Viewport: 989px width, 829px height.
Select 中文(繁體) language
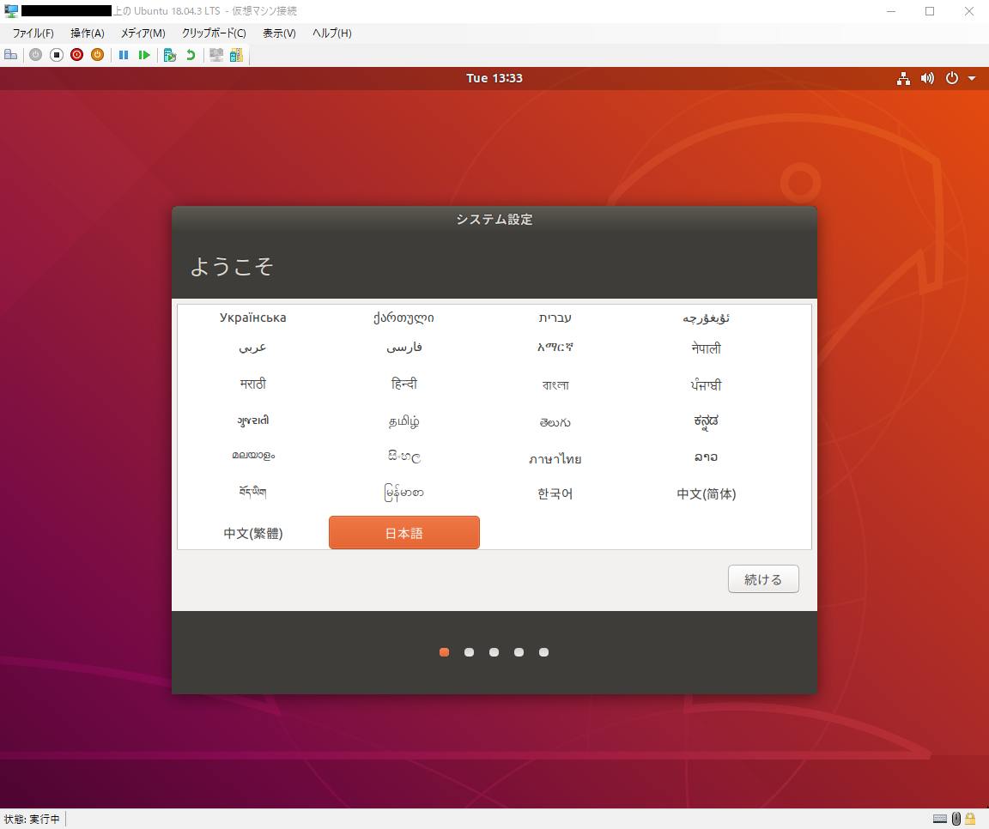click(253, 533)
